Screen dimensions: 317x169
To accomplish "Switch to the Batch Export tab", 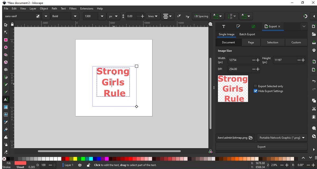I will tap(247, 34).
